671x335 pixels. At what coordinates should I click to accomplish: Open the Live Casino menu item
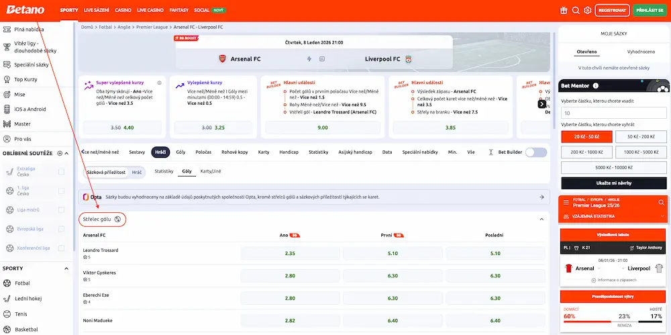[150, 10]
